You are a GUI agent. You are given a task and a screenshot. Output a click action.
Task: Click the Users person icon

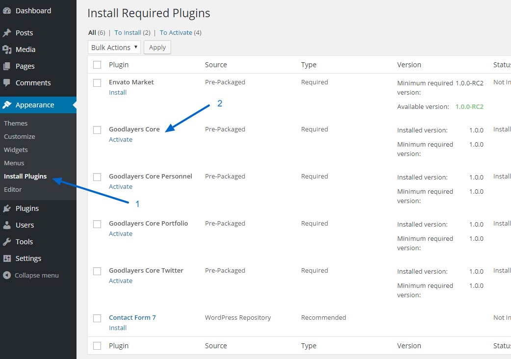point(7,225)
